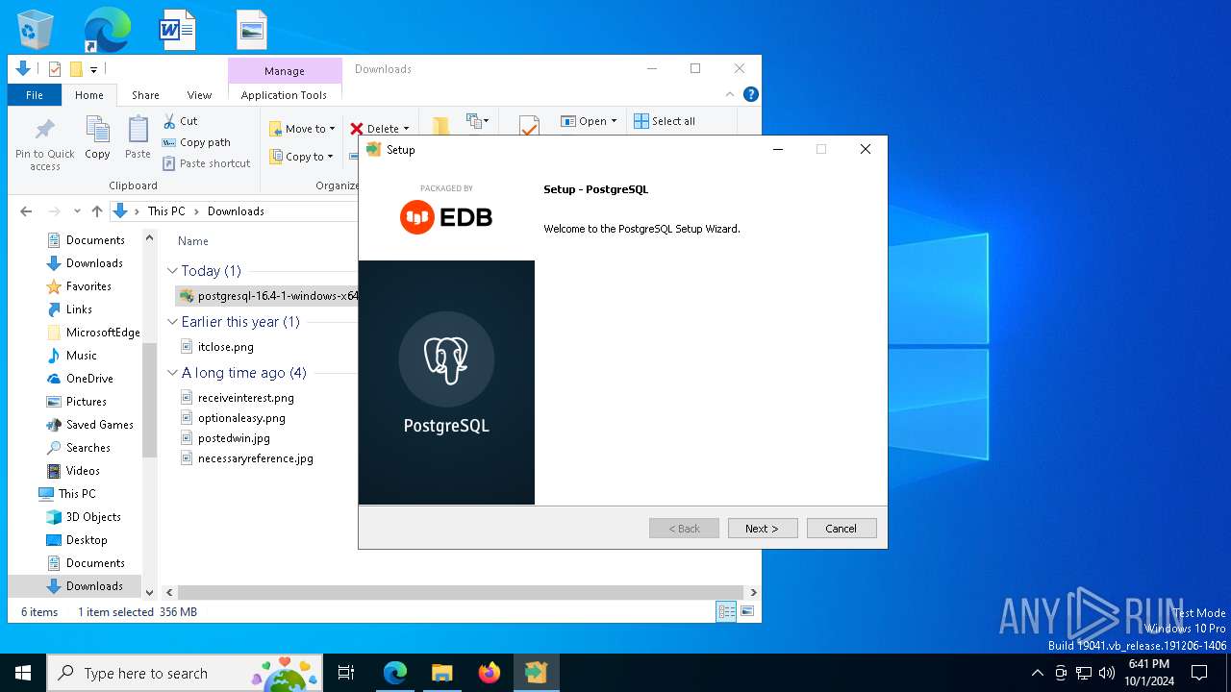1231x692 pixels.
Task: Select This PC tree item
Action: coord(76,494)
